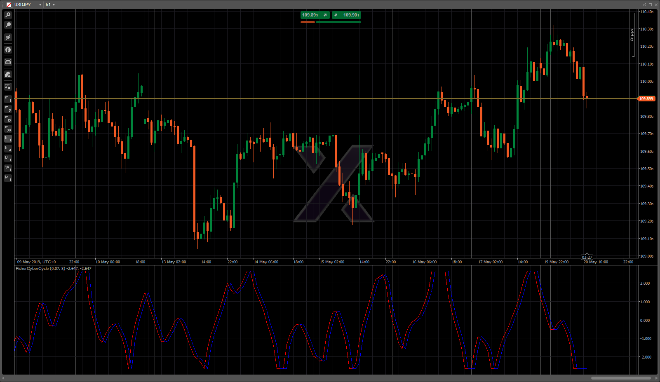This screenshot has width=660, height=382.
Task: Open the drawing shapes tool icon
Action: click(8, 75)
